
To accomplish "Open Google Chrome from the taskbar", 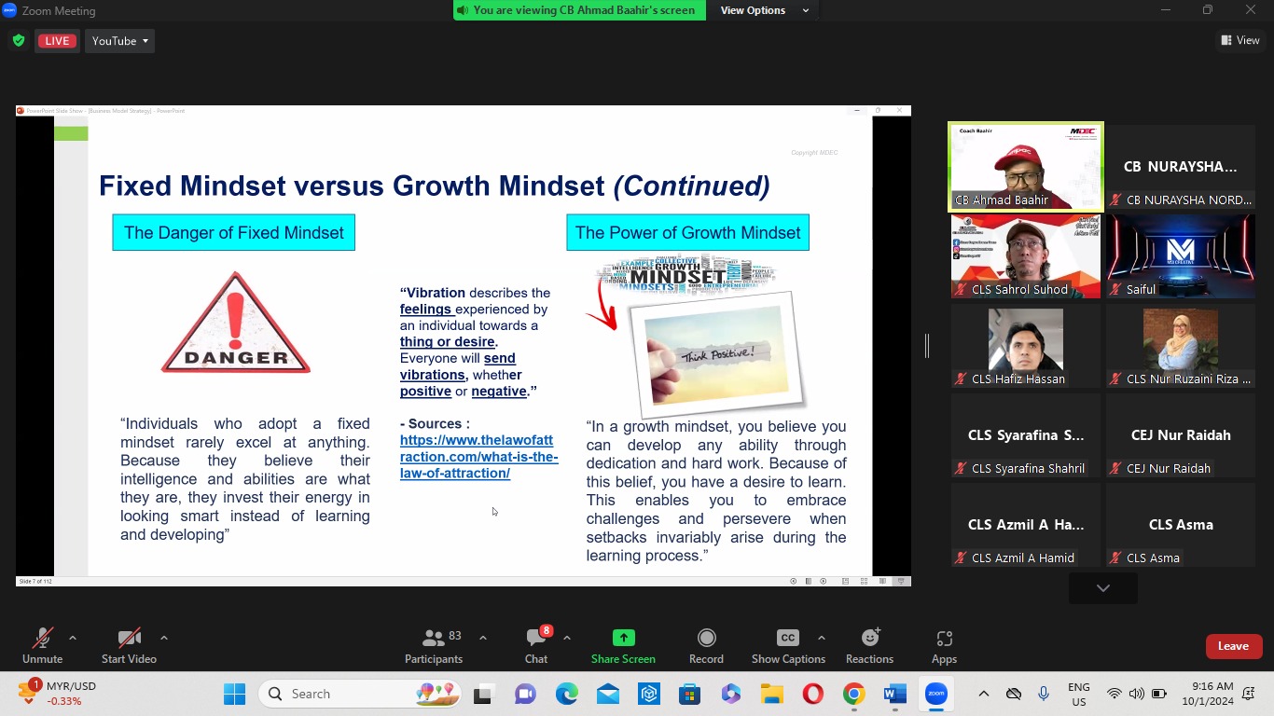I will click(853, 694).
